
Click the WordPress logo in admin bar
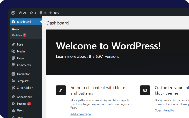click(x=13, y=13)
